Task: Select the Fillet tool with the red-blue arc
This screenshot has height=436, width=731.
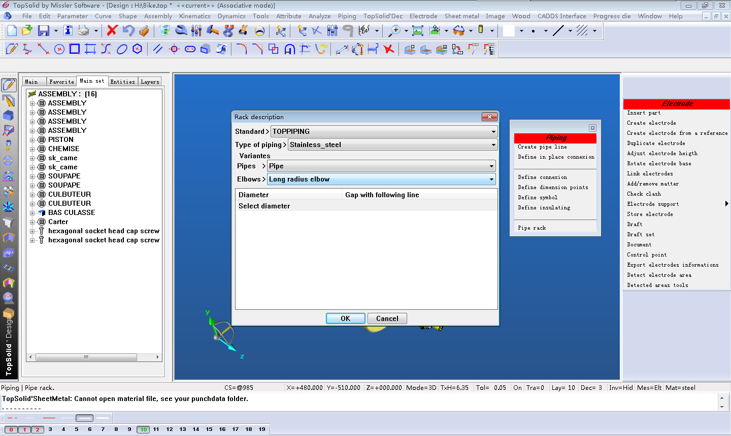Action: 242,49
